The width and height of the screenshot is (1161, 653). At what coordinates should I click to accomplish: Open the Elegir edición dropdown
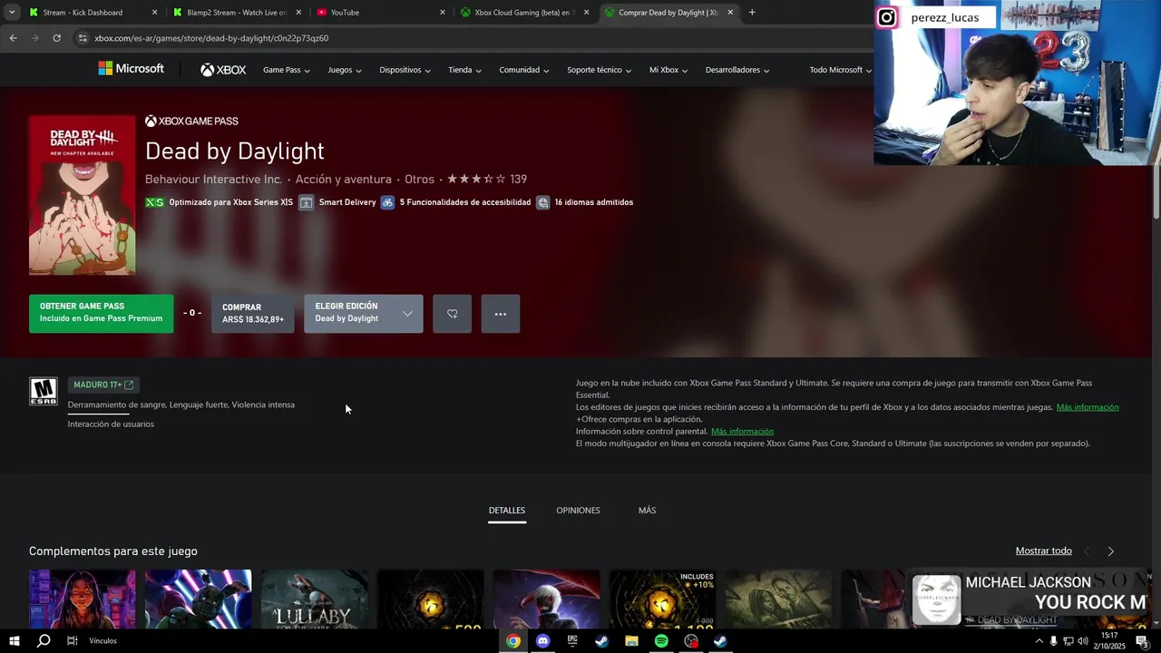pyautogui.click(x=364, y=314)
